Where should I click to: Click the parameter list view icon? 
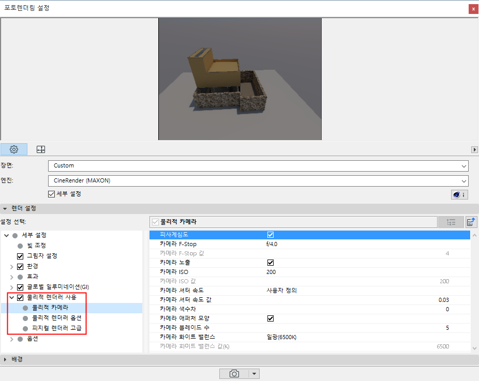[x=451, y=222]
